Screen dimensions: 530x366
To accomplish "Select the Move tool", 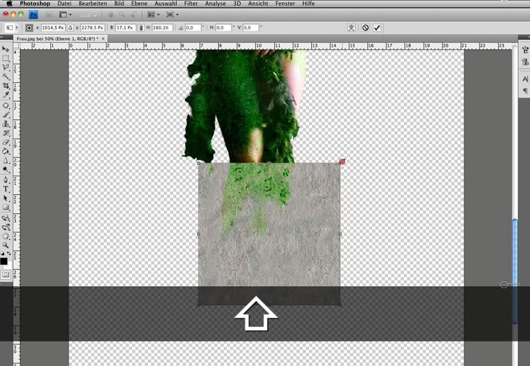I will point(5,50).
